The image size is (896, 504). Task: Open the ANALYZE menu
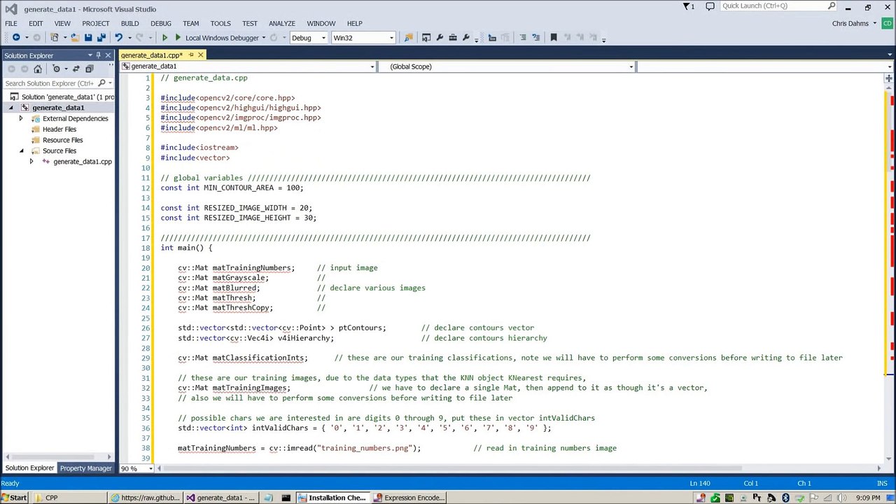coord(281,23)
